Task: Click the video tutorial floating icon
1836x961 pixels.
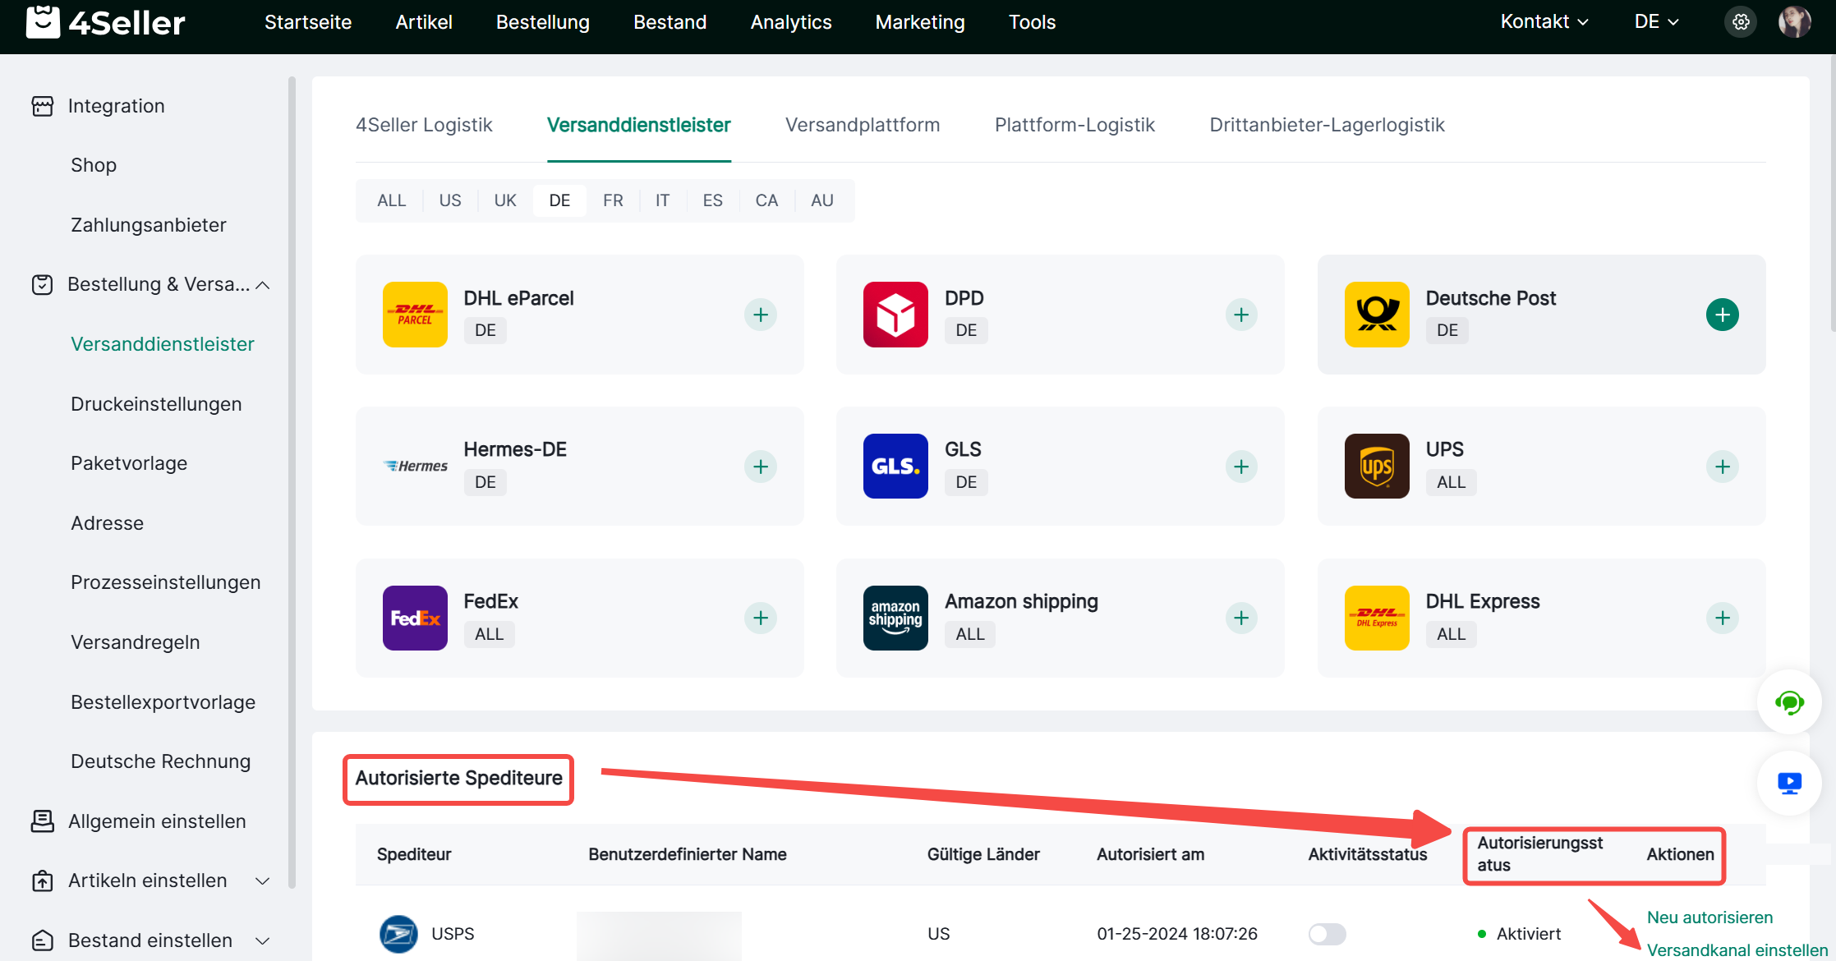Action: (1788, 783)
